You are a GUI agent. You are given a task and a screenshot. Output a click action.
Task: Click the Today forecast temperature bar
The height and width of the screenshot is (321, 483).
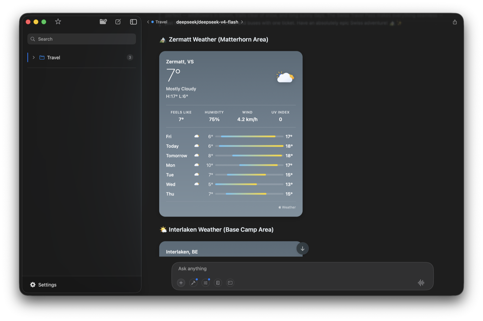[x=249, y=146]
